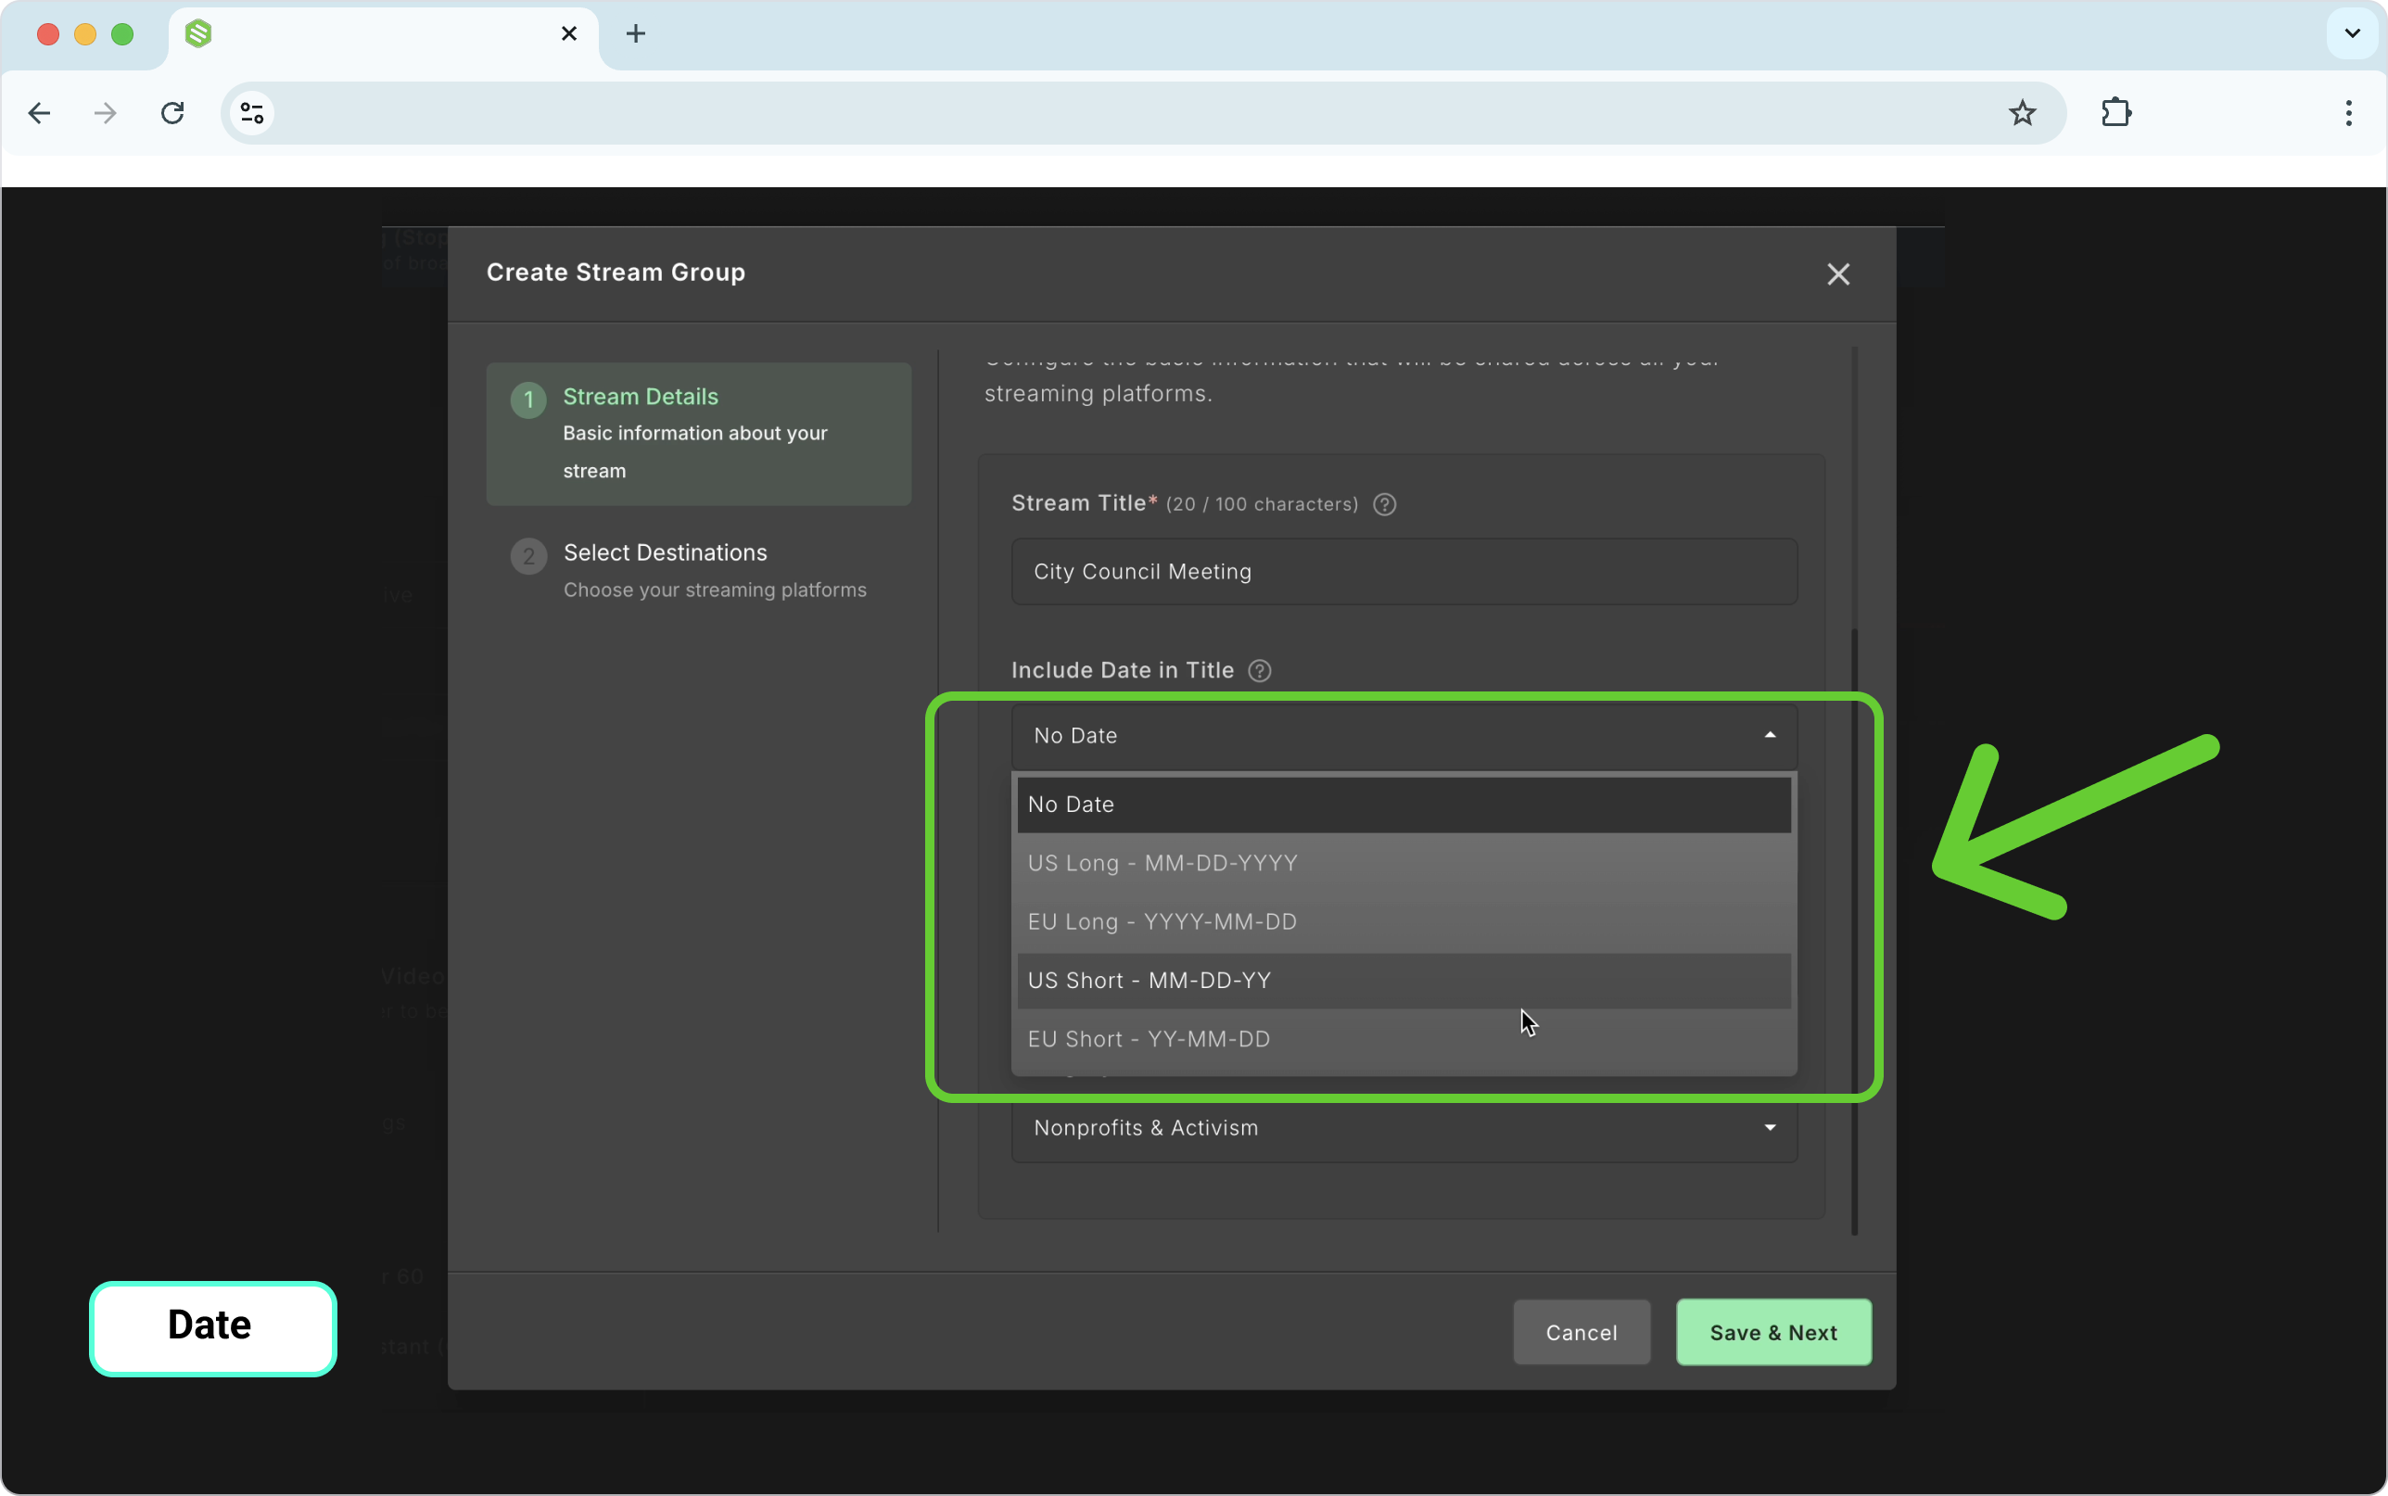
Task: Click the Create Stream Group heading
Action: 616,273
